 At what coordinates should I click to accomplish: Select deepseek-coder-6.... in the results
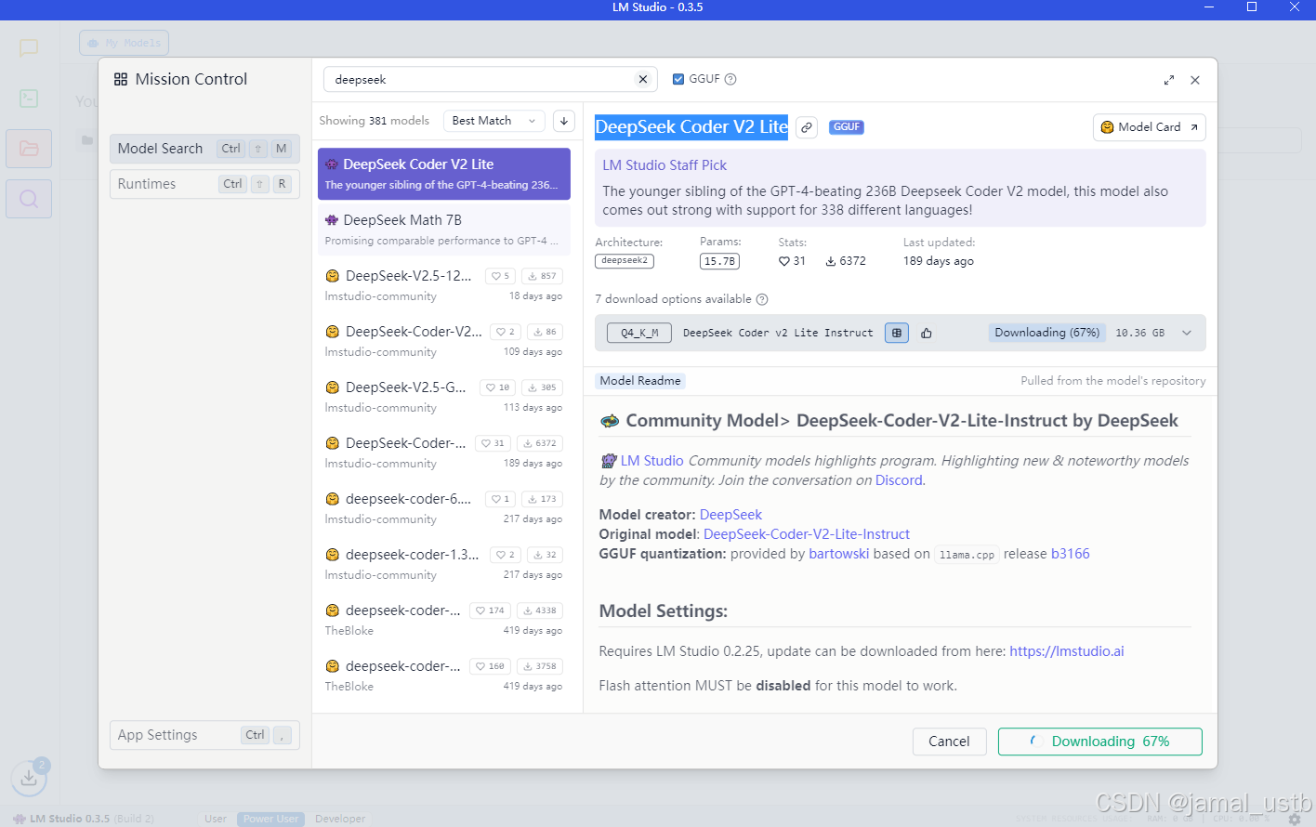click(x=444, y=508)
